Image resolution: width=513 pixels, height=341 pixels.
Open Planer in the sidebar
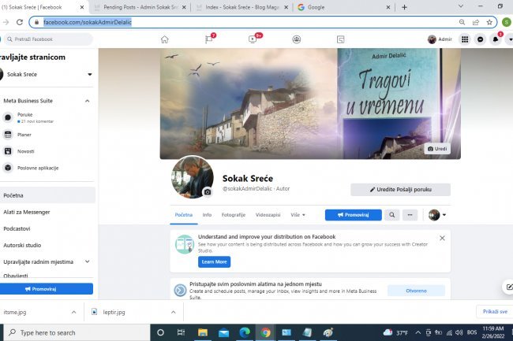click(x=24, y=135)
